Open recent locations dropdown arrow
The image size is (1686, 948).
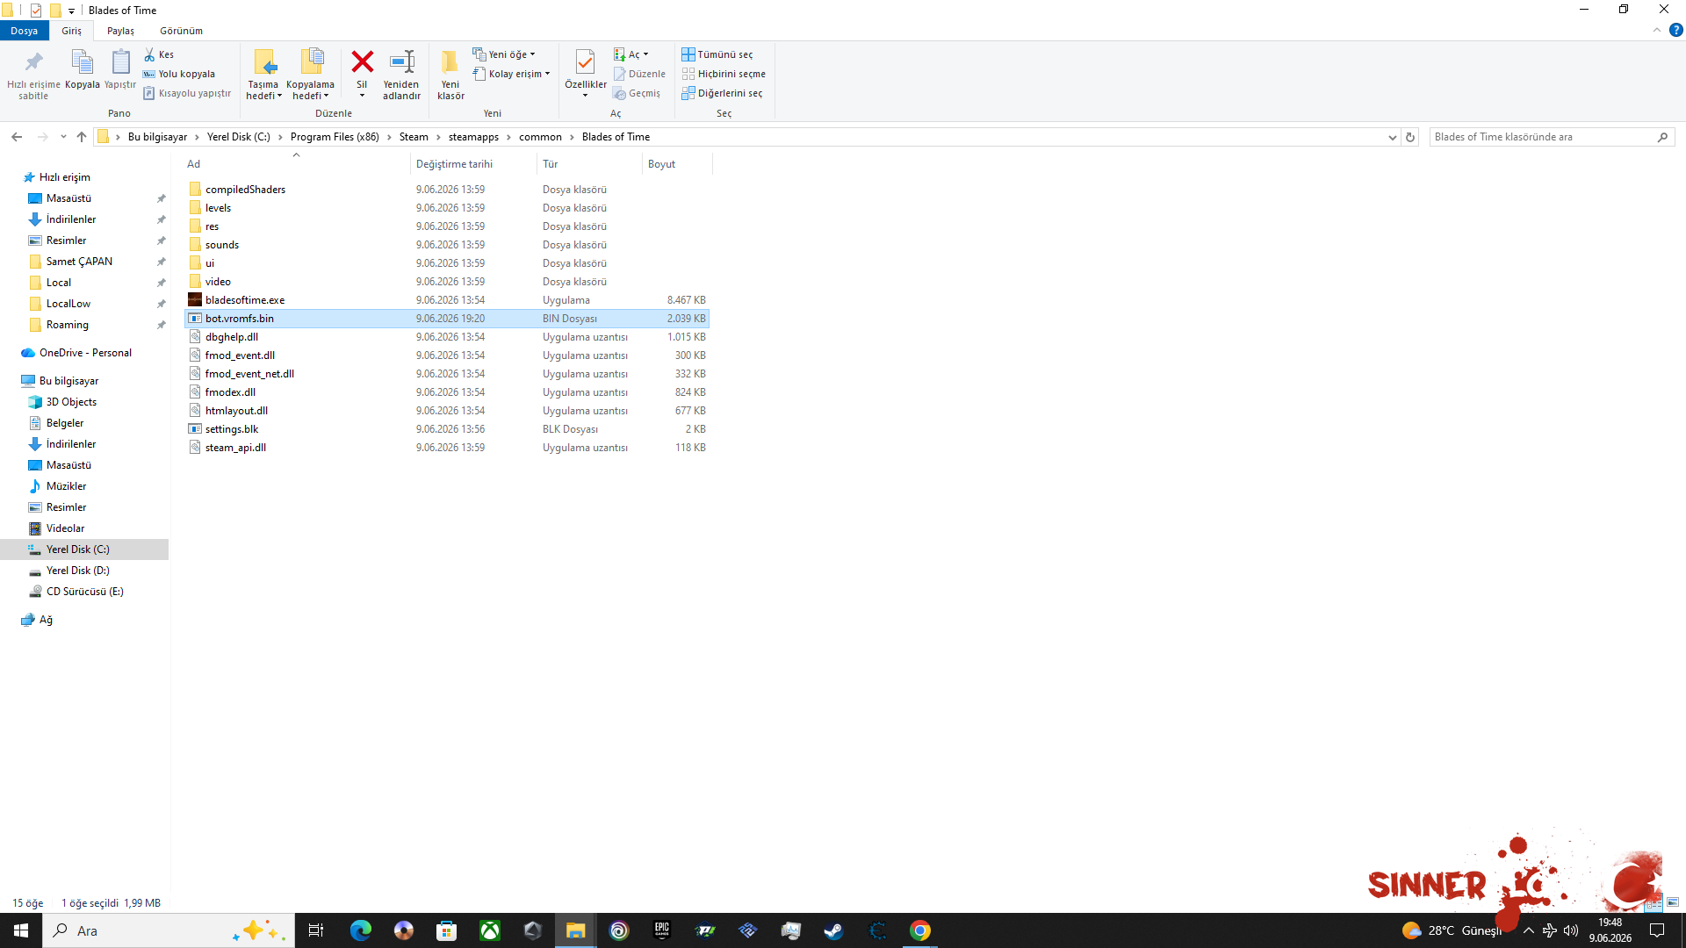pos(63,137)
